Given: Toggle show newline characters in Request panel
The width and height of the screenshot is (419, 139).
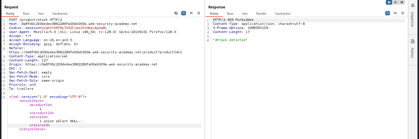Looking at the screenshot, I should click(x=191, y=13).
